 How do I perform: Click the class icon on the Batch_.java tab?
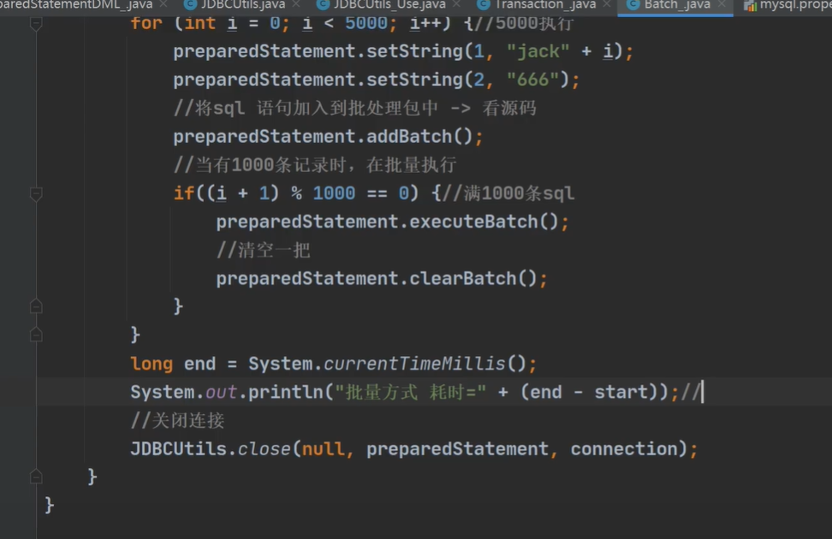click(633, 5)
